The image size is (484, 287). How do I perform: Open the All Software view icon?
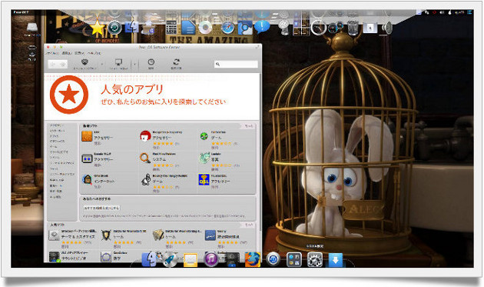(85, 63)
